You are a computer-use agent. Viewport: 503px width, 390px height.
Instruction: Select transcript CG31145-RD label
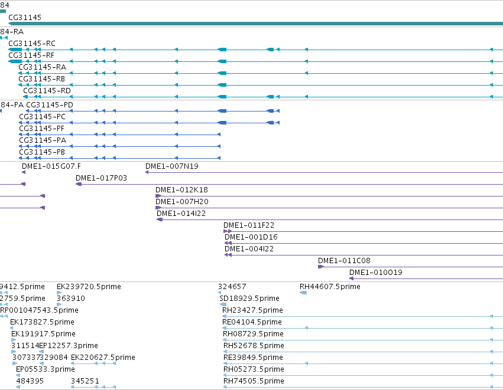tap(47, 91)
